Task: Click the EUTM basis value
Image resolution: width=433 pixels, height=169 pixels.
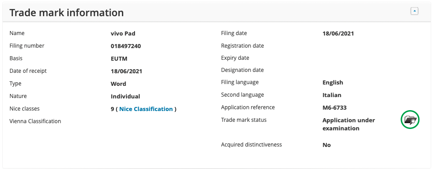Action: coord(119,59)
